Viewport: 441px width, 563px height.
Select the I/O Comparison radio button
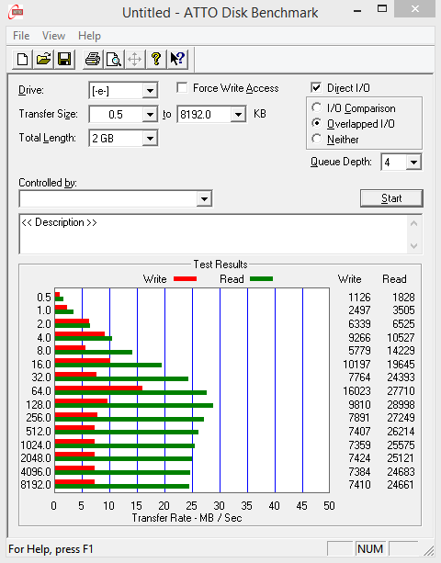317,107
